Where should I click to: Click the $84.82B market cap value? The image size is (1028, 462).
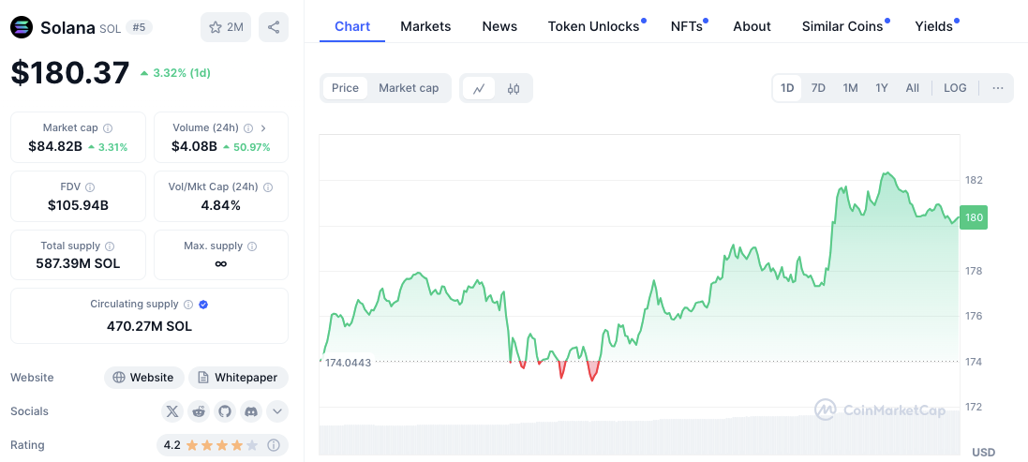(x=55, y=146)
